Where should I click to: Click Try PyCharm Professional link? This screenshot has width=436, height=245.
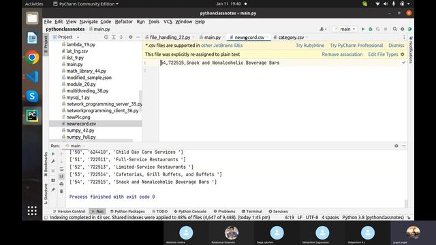click(x=356, y=46)
